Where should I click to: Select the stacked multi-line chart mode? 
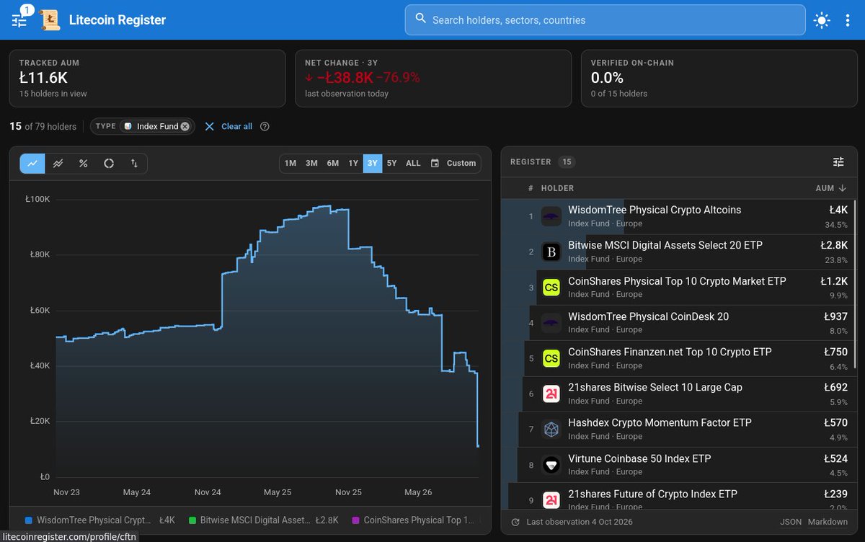tap(58, 164)
